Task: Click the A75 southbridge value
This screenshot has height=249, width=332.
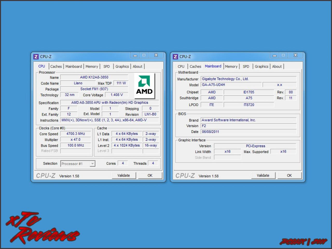Action: pyautogui.click(x=249, y=98)
